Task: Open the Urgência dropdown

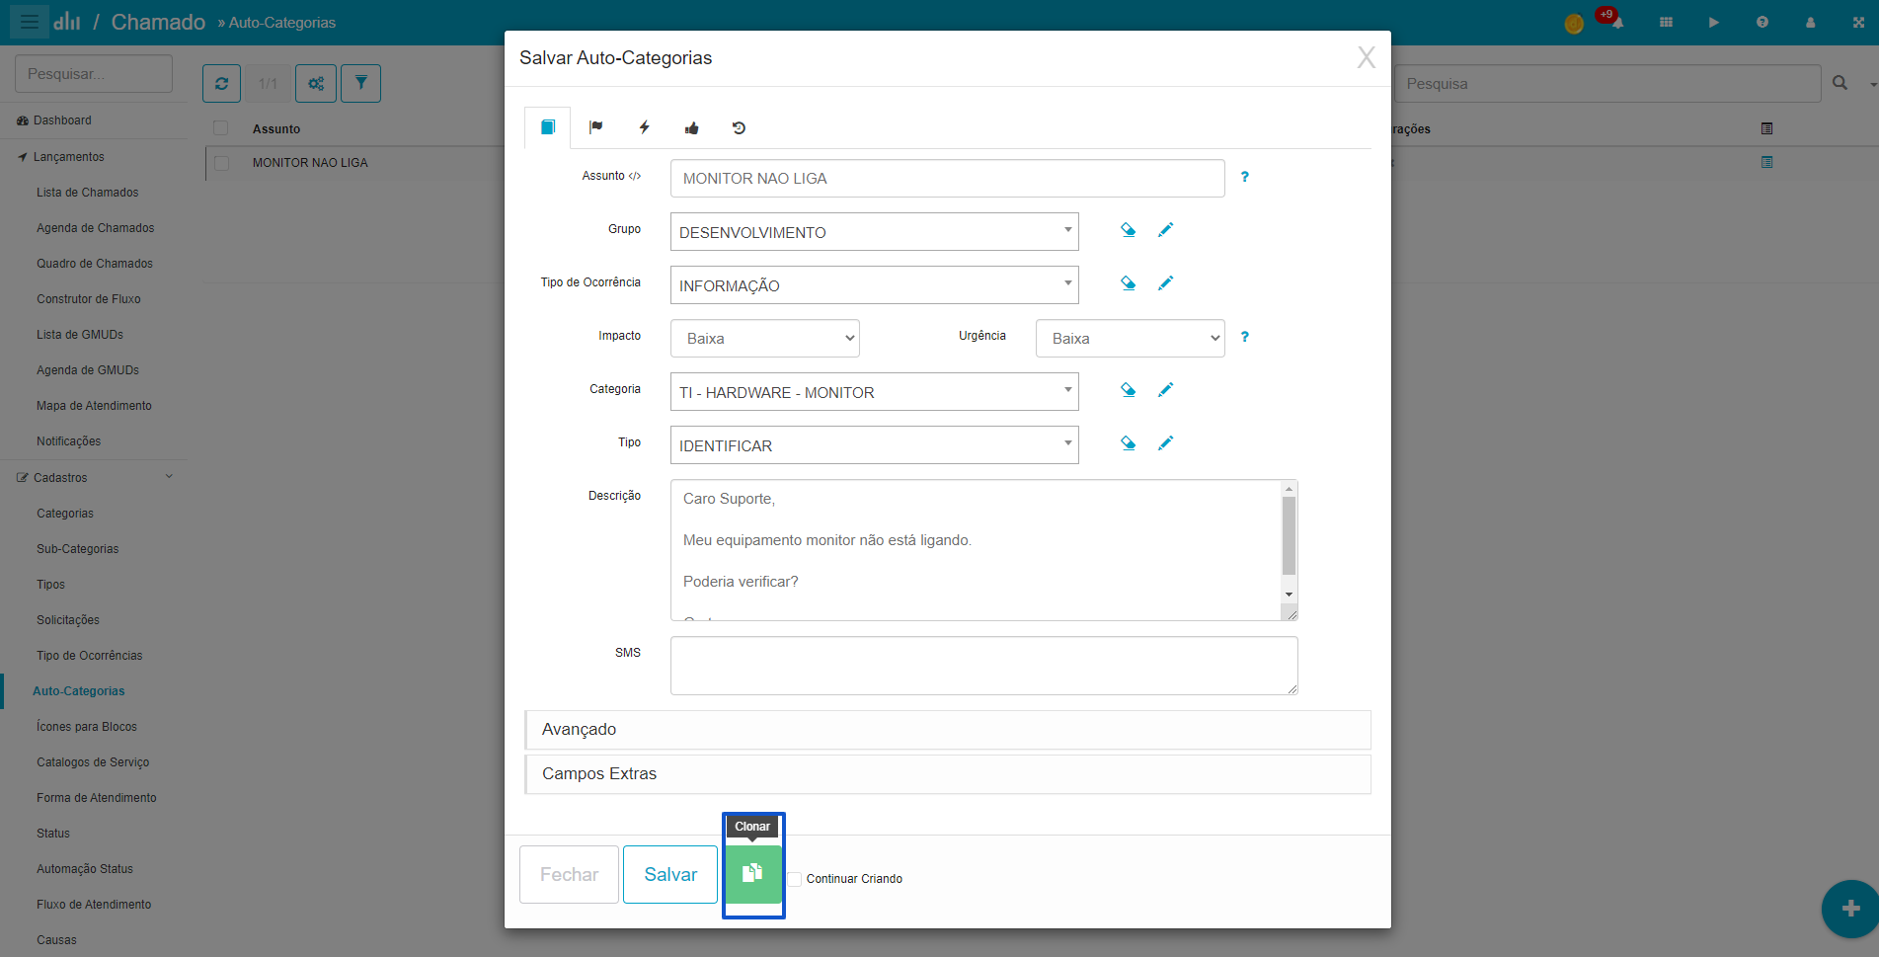Action: coord(1130,338)
